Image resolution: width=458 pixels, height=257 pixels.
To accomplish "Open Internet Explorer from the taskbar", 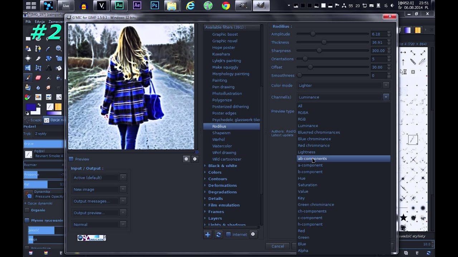I will tap(190, 6).
